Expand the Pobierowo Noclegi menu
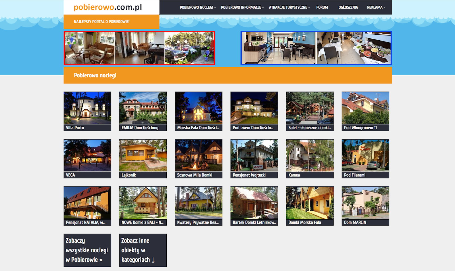The width and height of the screenshot is (455, 271). click(x=198, y=7)
